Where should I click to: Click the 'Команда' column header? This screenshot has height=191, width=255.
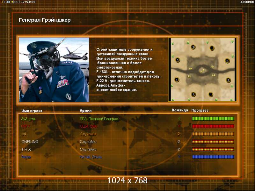coord(180,110)
